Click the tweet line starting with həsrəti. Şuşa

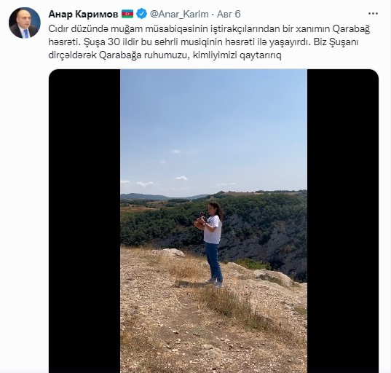[x=203, y=42]
